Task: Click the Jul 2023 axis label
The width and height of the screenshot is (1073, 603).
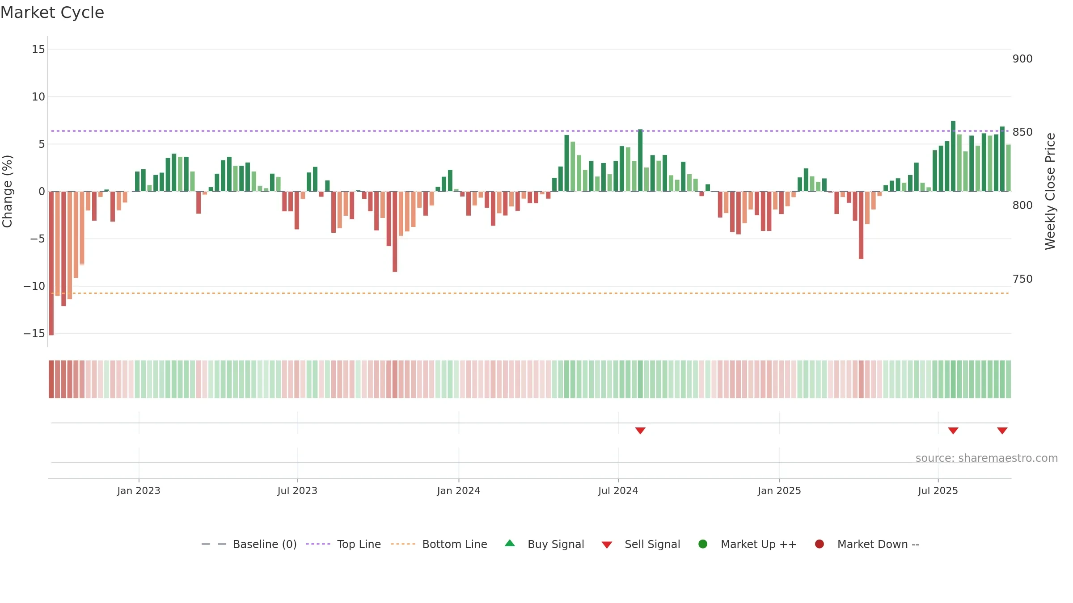Action: point(297,490)
